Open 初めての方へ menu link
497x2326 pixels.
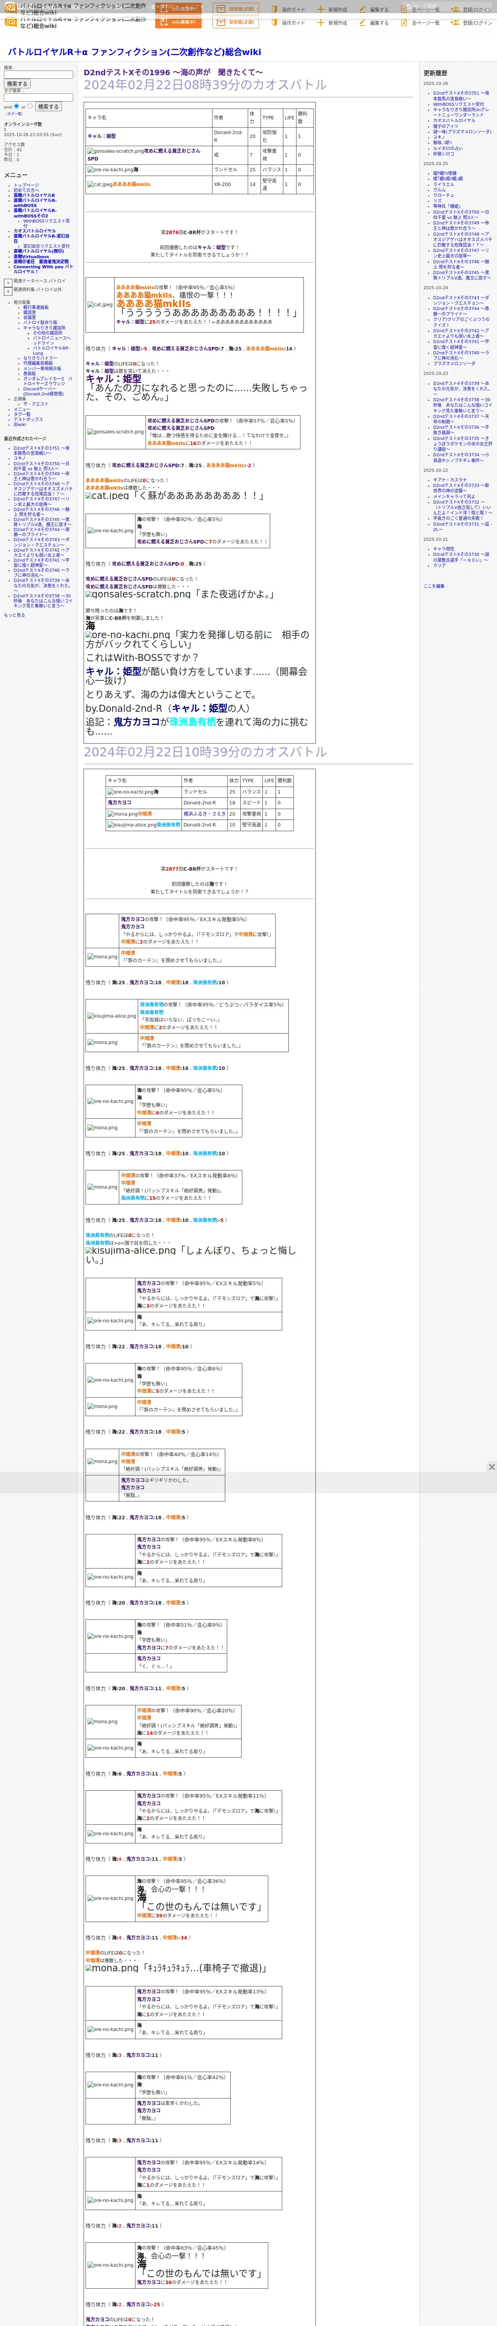(x=26, y=190)
